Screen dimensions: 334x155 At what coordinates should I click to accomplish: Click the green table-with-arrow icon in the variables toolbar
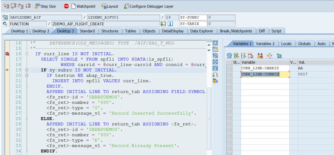(x=237, y=56)
